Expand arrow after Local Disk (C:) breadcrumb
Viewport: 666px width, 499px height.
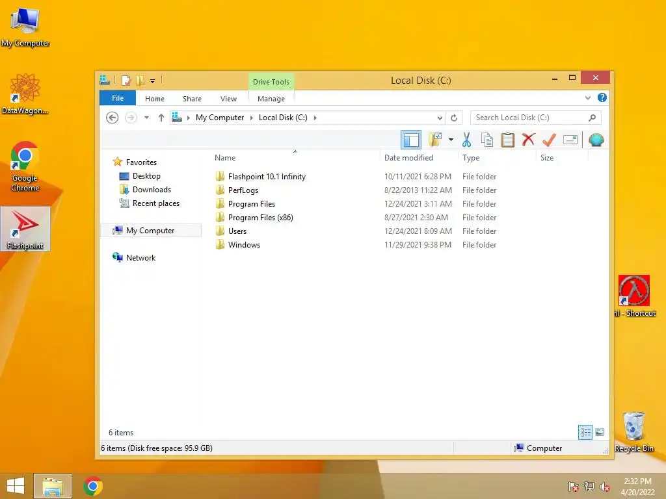pos(315,118)
